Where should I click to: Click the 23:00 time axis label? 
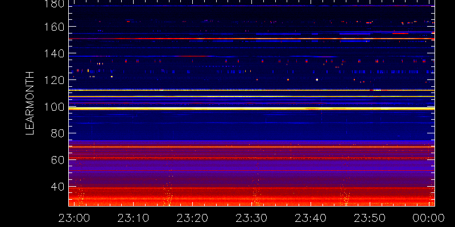coord(74,218)
